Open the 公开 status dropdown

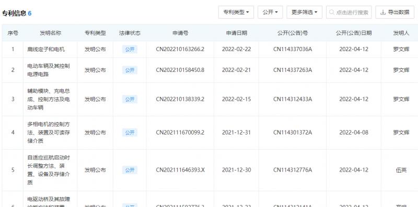270,12
